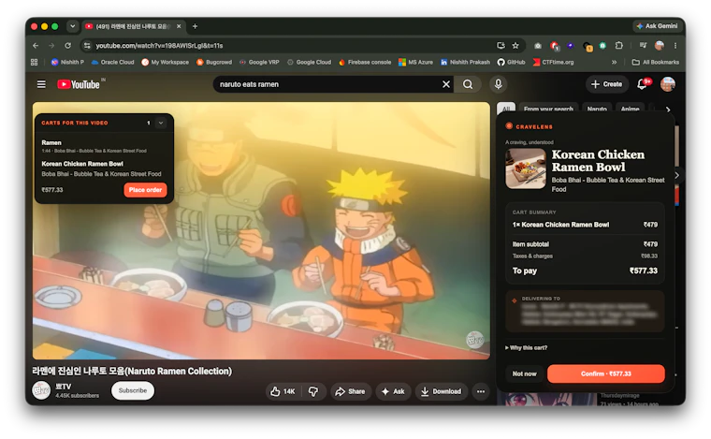Expand the Why this cart? disclosure
711x439 pixels.
click(526, 348)
